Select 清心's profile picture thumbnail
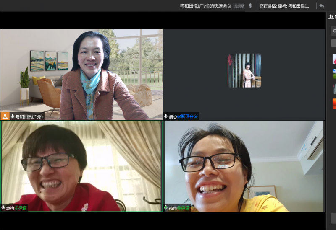Screen dimensions: 336x230 click(244, 70)
